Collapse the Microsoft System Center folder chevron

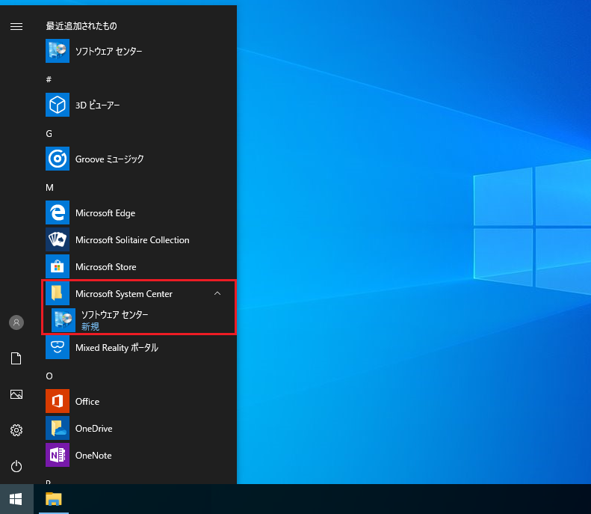217,293
